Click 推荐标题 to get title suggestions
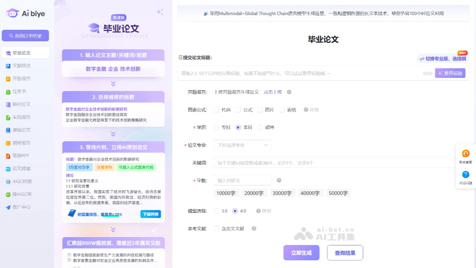This screenshot has width=476, height=268. (450, 73)
